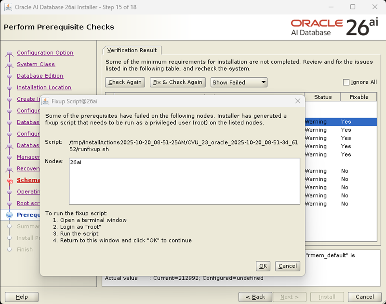Minimize the installer window
386x304 pixels.
click(x=331, y=7)
